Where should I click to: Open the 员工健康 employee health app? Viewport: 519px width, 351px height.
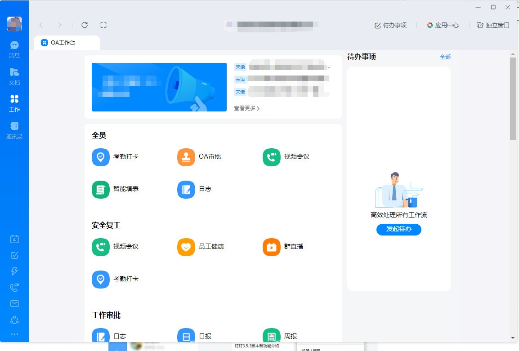pos(201,247)
